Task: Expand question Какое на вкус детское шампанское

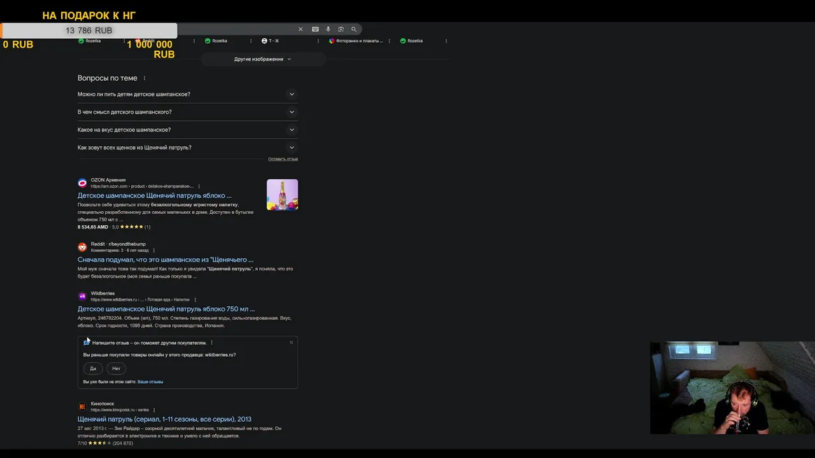Action: (x=187, y=130)
